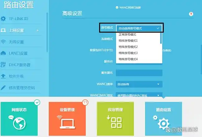Image resolution: width=202 pixels, height=137 pixels.
Task: Open help via red question mark icon
Action: pyautogui.click(x=191, y=14)
